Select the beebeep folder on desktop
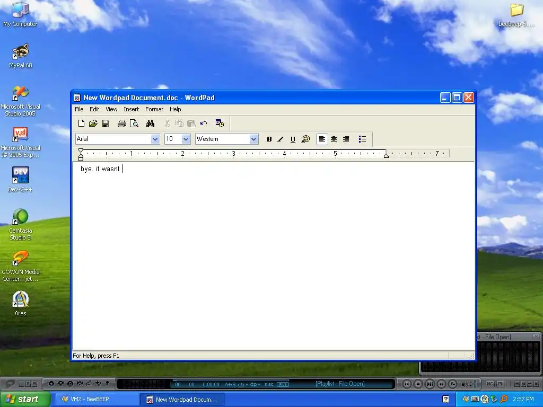Image resolution: width=543 pixels, height=407 pixels. click(516, 15)
